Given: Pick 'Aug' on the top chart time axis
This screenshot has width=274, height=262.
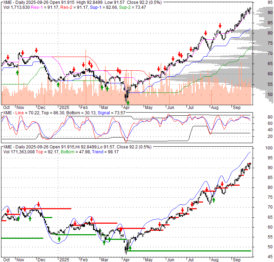Looking at the screenshot, I should [x=215, y=108].
